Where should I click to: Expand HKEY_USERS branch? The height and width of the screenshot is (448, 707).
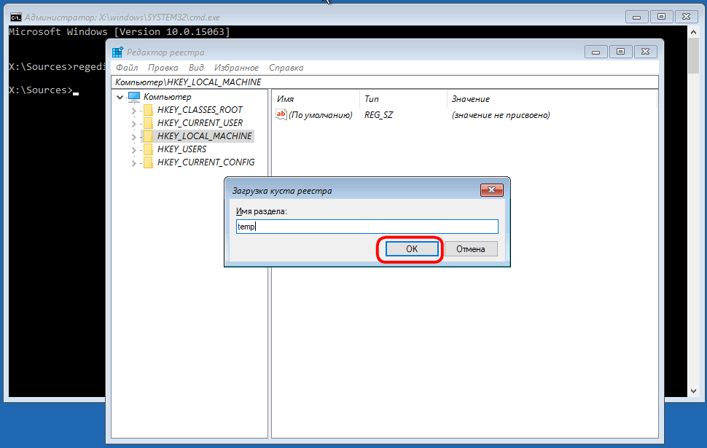(133, 149)
